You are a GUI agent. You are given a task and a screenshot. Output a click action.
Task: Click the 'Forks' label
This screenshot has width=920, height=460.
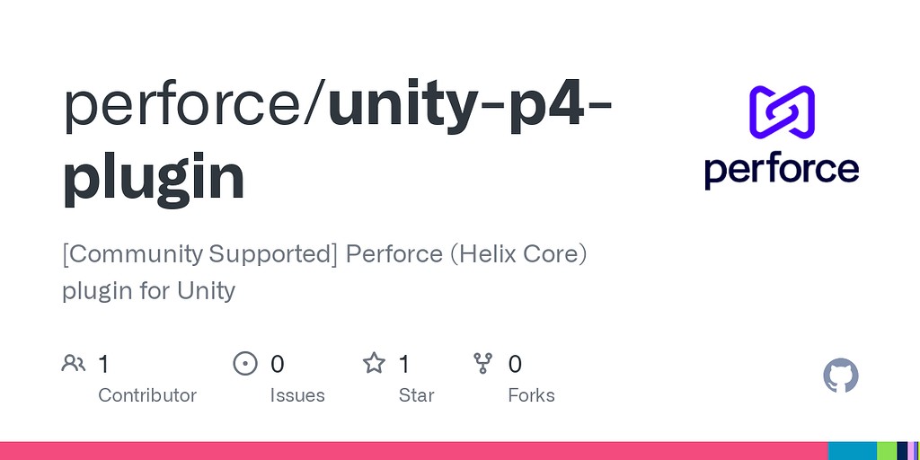[531, 395]
